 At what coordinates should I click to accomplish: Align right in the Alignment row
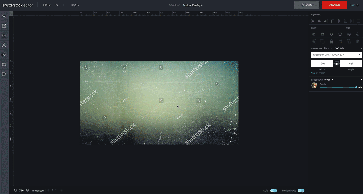point(326,21)
